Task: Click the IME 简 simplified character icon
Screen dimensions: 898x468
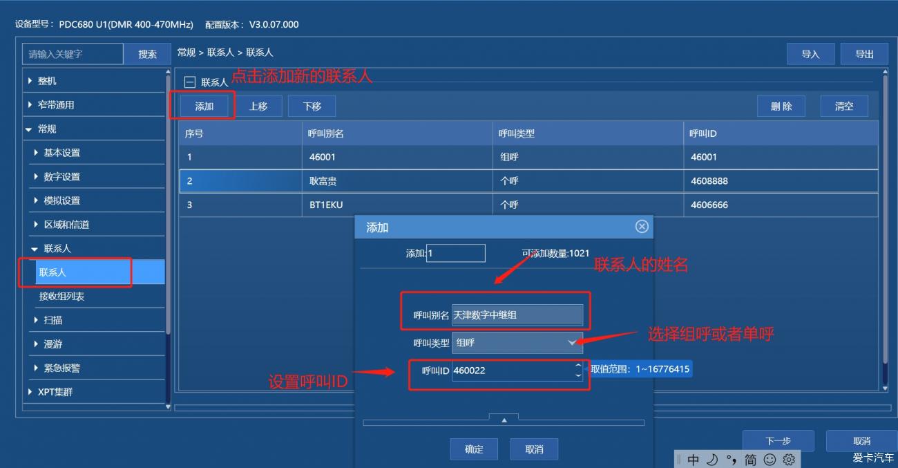Action: 750,460
